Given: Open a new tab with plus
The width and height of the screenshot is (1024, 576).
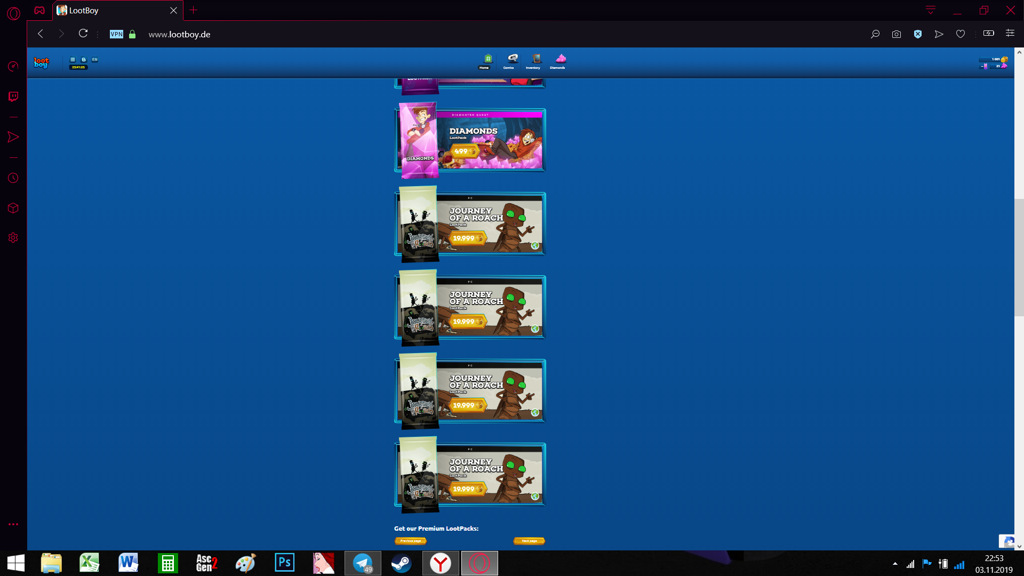Looking at the screenshot, I should (x=194, y=10).
